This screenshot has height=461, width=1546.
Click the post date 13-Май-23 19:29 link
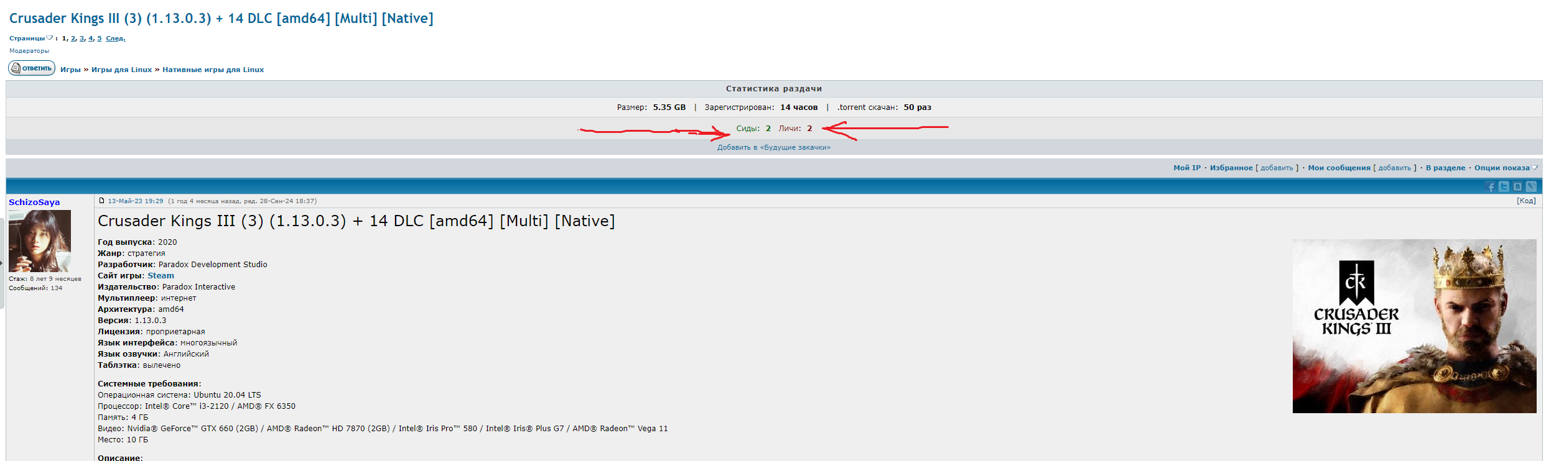click(136, 201)
